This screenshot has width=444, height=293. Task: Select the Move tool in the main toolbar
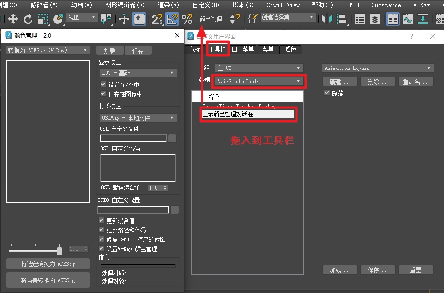13,19
